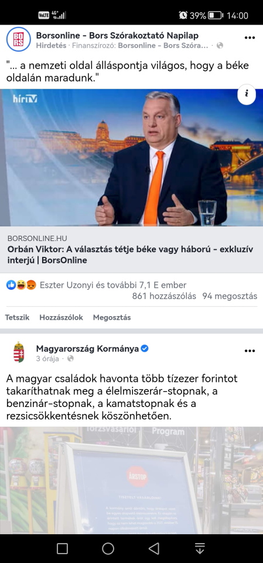Like the post with Tetszik

17,317
